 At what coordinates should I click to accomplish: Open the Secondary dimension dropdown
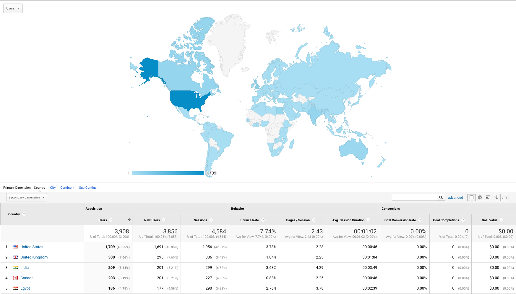pos(26,197)
